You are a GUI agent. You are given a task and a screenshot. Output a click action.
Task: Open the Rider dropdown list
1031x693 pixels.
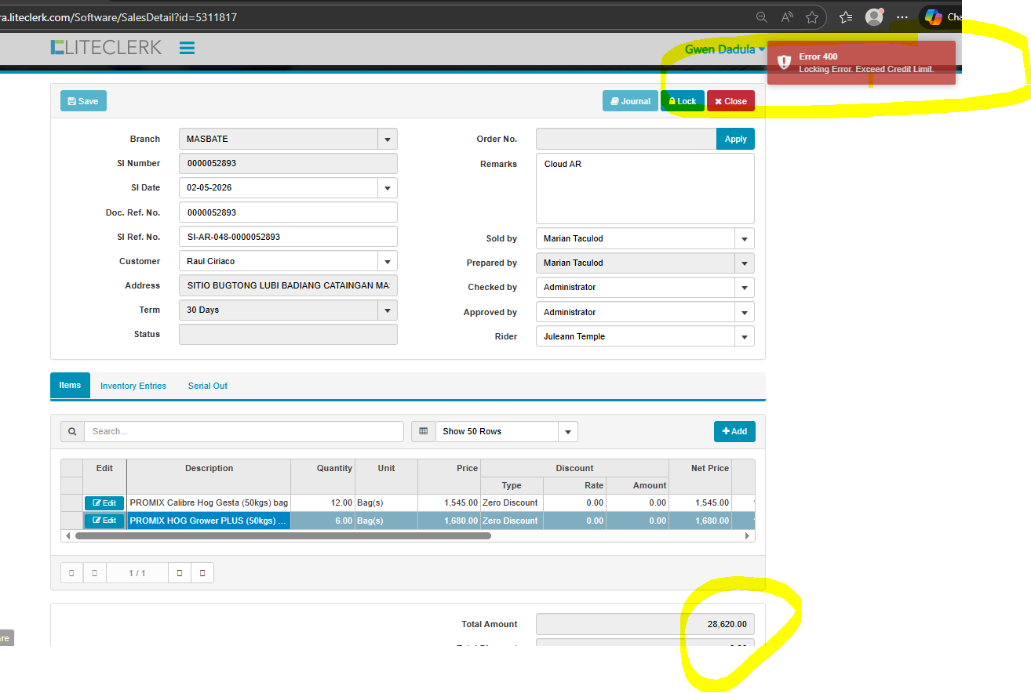pyautogui.click(x=744, y=337)
